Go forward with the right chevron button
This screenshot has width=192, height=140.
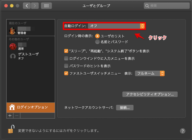click(35, 6)
